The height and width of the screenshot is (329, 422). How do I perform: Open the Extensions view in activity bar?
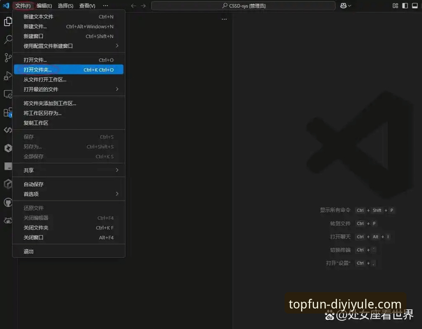pos(8,112)
